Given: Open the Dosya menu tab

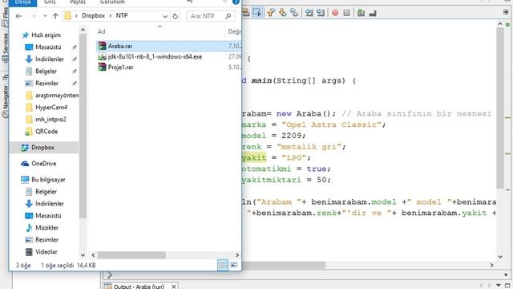Looking at the screenshot, I should 23,2.
